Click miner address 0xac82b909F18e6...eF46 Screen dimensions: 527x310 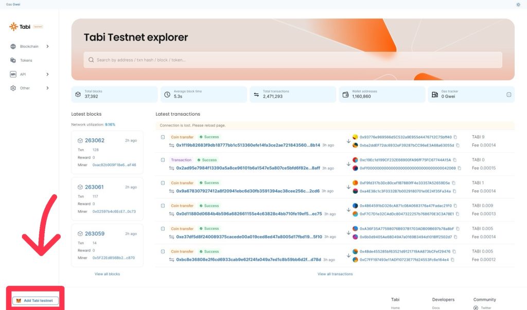click(x=114, y=165)
